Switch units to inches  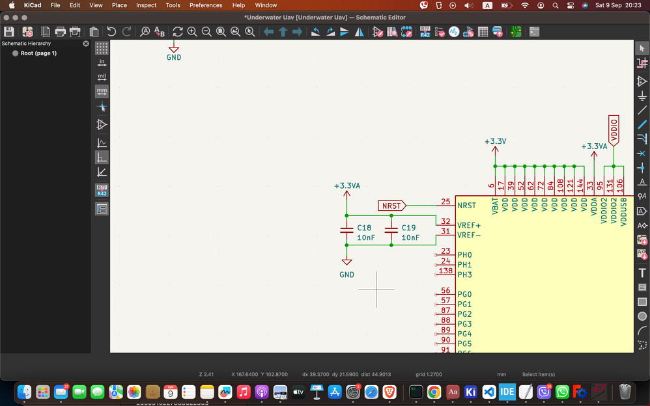(x=102, y=62)
